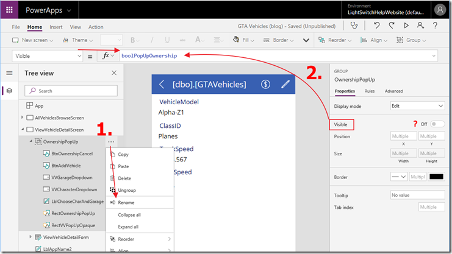The width and height of the screenshot is (452, 254).
Task: Open the Share user icon
Action: click(x=420, y=26)
